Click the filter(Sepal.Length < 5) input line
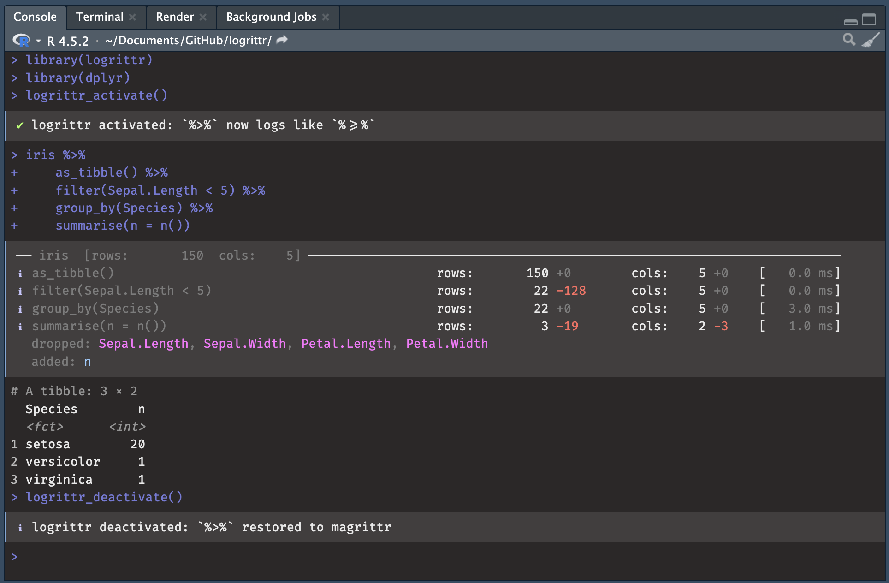The width and height of the screenshot is (889, 583). pyautogui.click(x=160, y=190)
